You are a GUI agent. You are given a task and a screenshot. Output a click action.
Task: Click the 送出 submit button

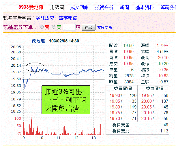pos(89,27)
